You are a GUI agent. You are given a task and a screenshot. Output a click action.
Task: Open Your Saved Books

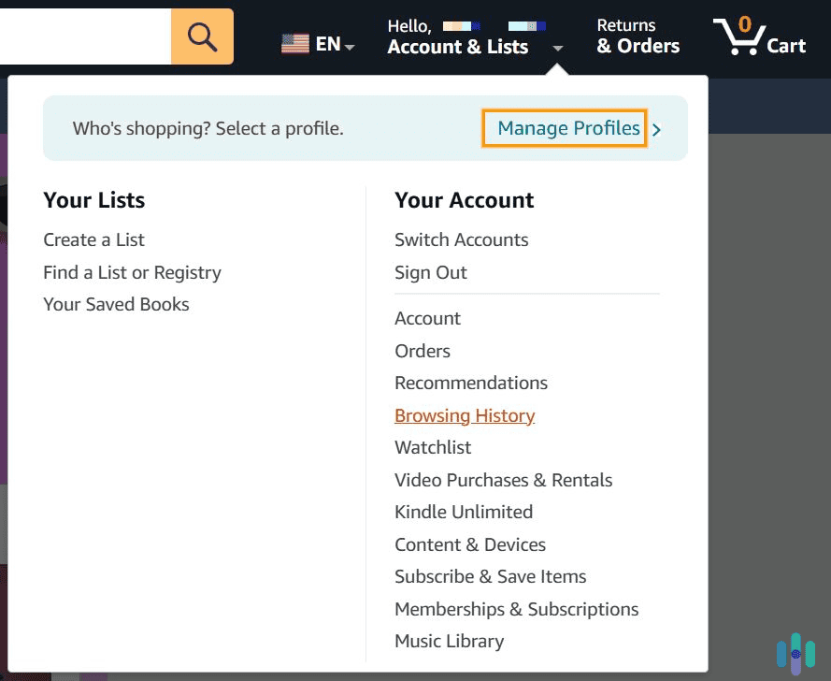(x=116, y=304)
